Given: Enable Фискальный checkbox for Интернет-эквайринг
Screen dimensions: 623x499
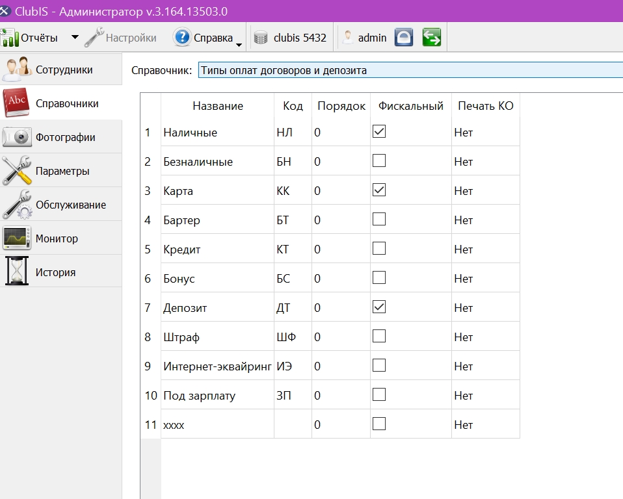Looking at the screenshot, I should point(379,366).
